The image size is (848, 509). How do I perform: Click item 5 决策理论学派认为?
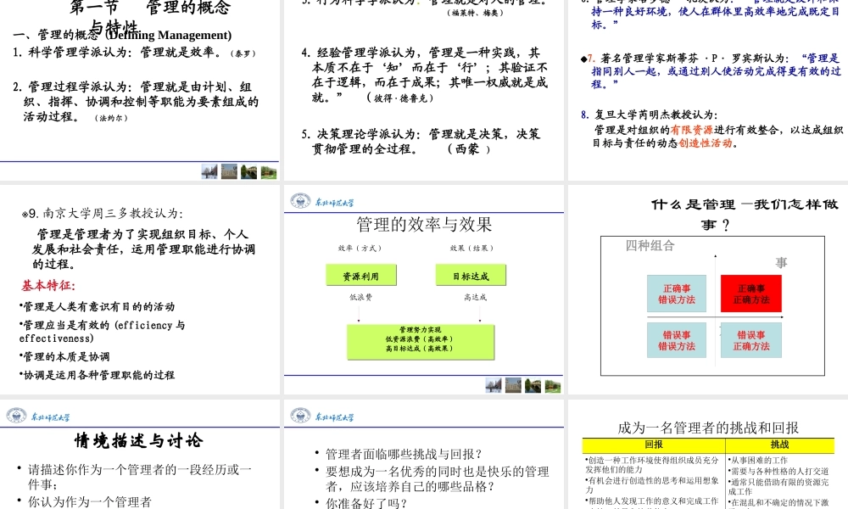[421, 141]
